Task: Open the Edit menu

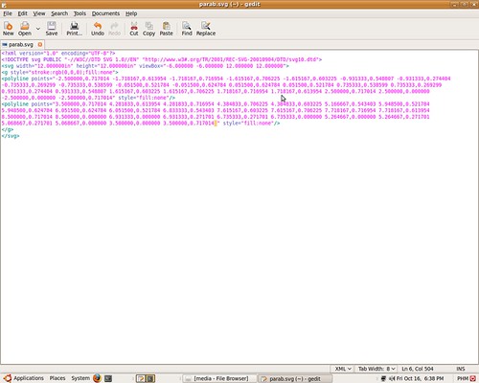Action: coord(22,13)
